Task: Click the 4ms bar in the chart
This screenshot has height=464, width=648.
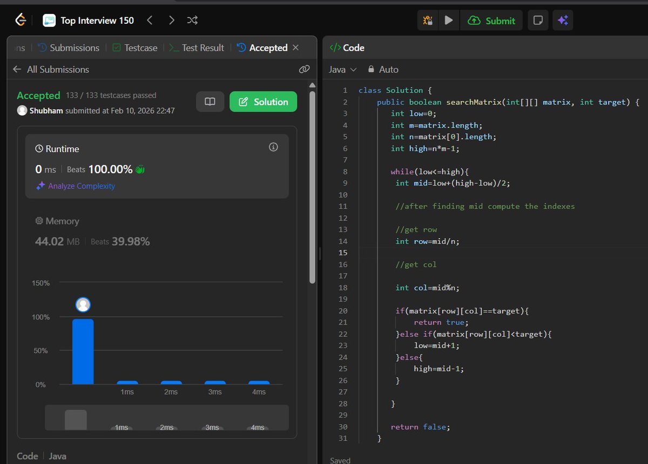Action: tap(259, 383)
